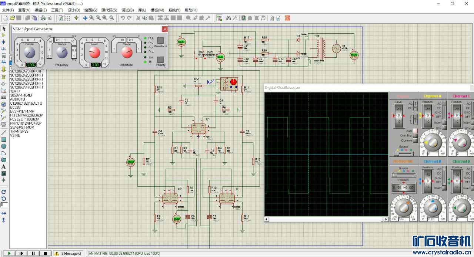Select the arrow selection mode tool
The height and width of the screenshot is (257, 474).
4,28
